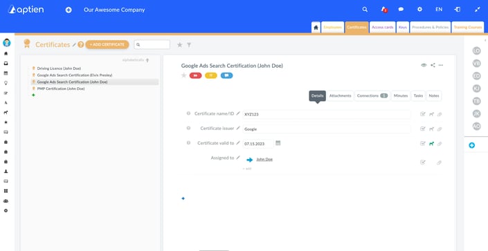Open the chat messages bubble icon
This screenshot has width=488, height=251.
tap(401, 10)
